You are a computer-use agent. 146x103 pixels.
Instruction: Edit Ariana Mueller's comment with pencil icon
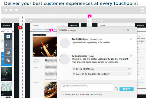tap(131, 56)
